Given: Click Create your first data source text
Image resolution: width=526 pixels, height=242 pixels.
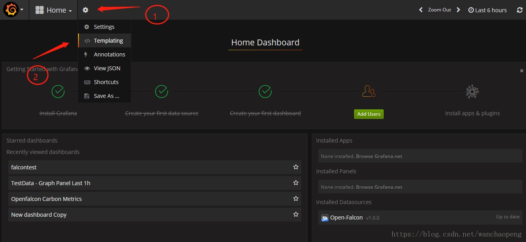Looking at the screenshot, I should [x=162, y=113].
